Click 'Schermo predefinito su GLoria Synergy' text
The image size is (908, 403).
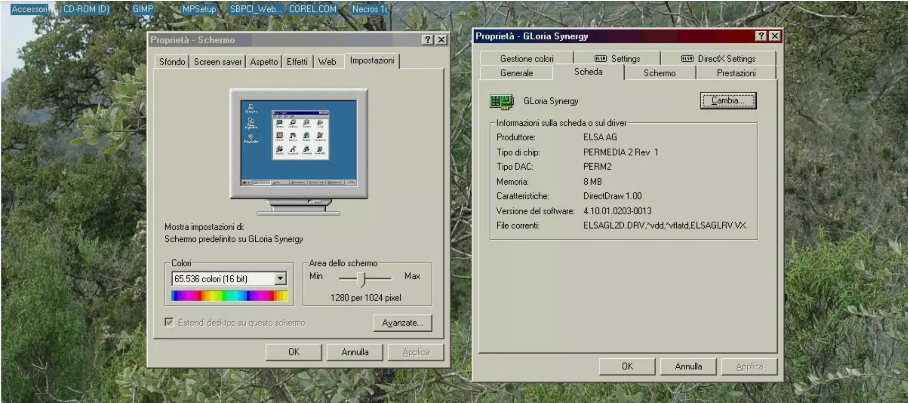tap(234, 239)
